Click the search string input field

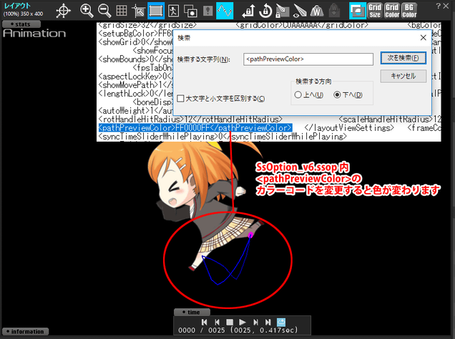[x=308, y=59]
